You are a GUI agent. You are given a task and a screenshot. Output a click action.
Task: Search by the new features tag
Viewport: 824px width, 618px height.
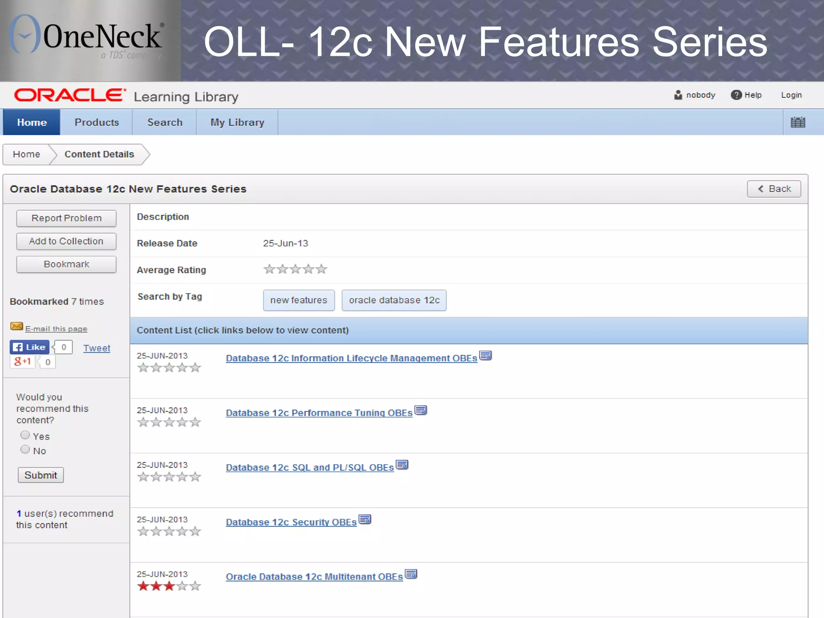(x=299, y=300)
